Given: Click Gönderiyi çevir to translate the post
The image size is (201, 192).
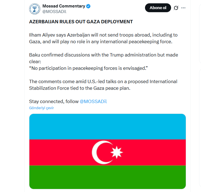Looking at the screenshot, I should click(x=41, y=108).
